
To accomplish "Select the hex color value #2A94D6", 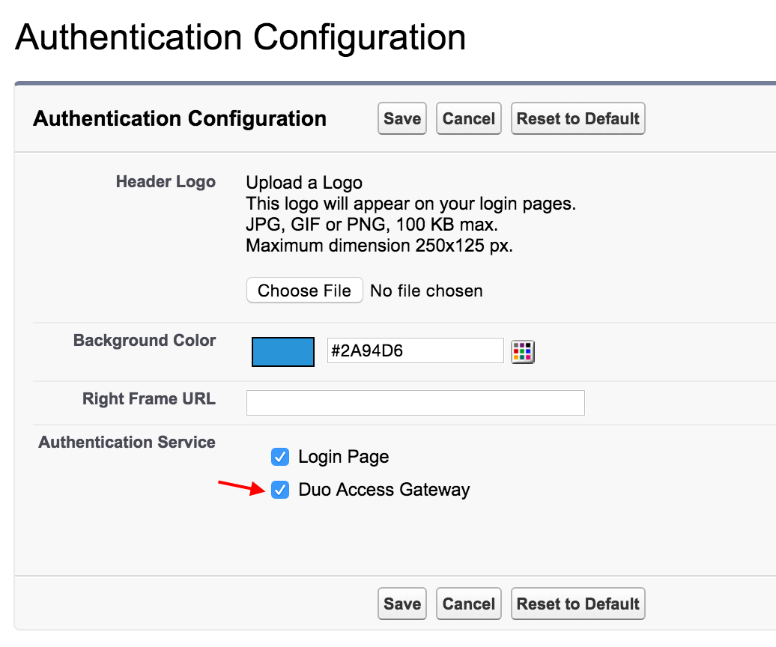I will pos(415,350).
